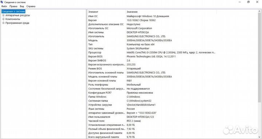Expand the Компоненты node
This screenshot has width=262, height=139.
tap(3, 19)
